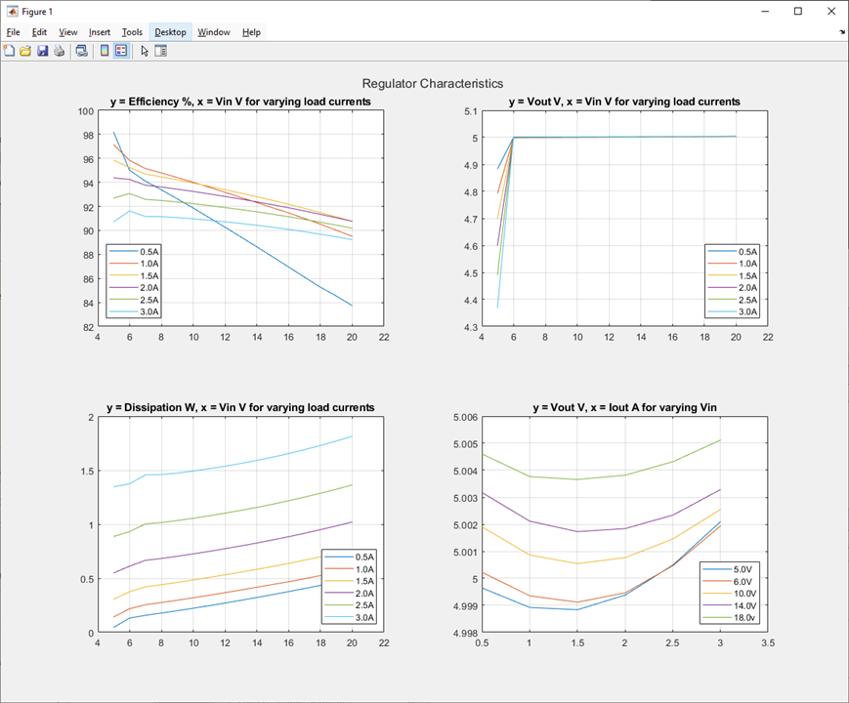Expand the Tools menu
The height and width of the screenshot is (703, 849).
132,32
